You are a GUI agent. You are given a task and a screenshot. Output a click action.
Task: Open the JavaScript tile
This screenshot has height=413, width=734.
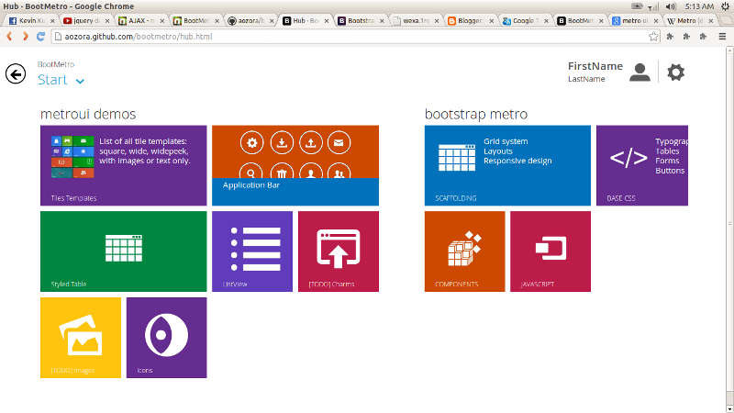point(550,251)
